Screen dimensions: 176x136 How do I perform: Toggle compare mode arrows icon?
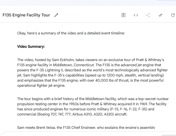pos(161,15)
